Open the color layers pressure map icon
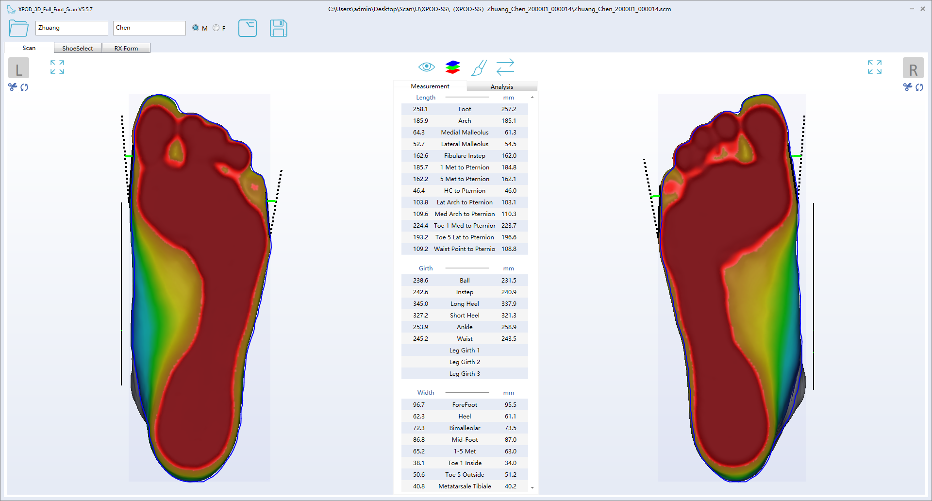 [452, 67]
